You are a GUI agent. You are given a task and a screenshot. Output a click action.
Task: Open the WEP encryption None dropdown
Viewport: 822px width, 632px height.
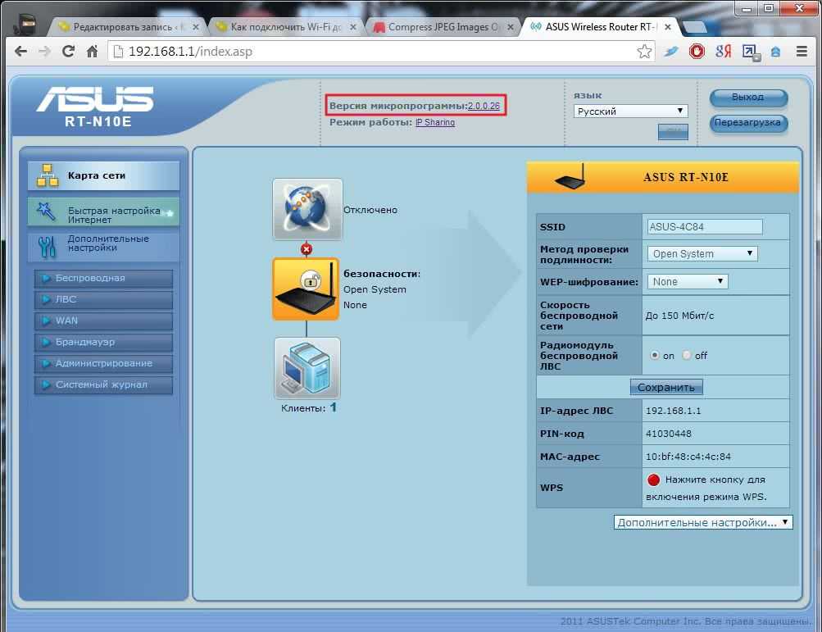(x=687, y=282)
